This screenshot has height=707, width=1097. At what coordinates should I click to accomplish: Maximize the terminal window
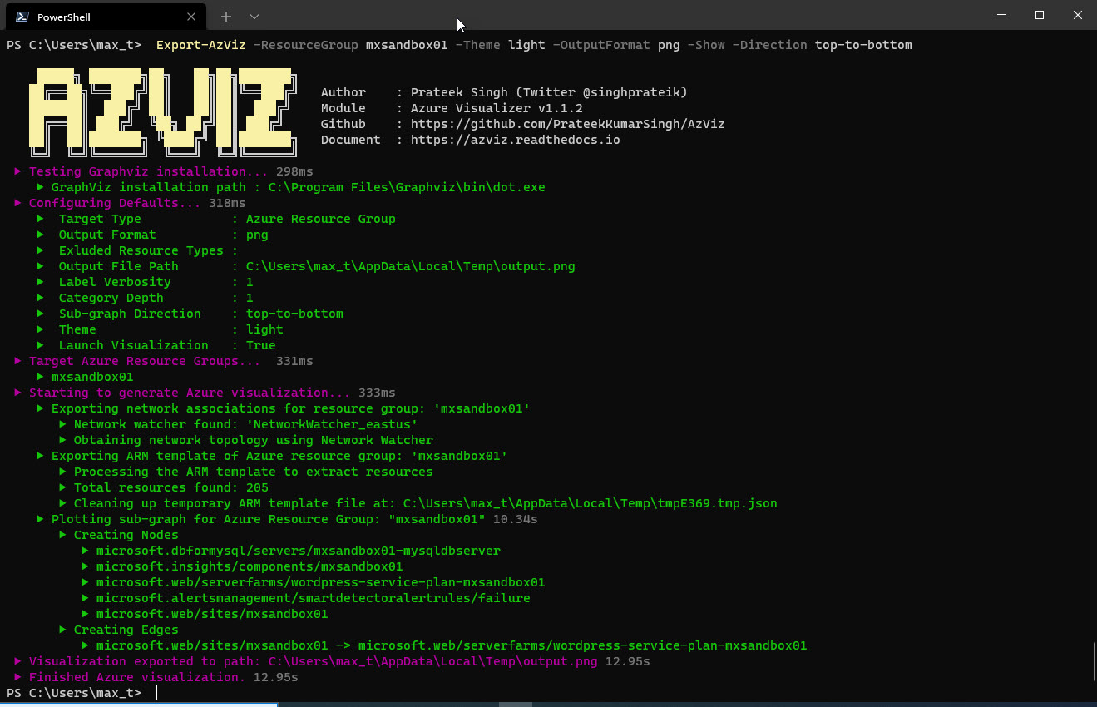[1040, 15]
